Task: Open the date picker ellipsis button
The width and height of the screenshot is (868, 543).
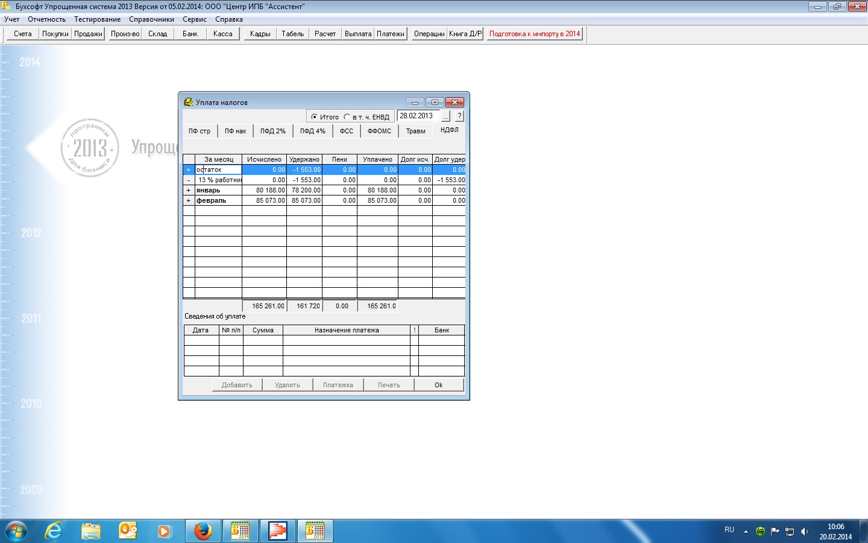Action: 446,116
